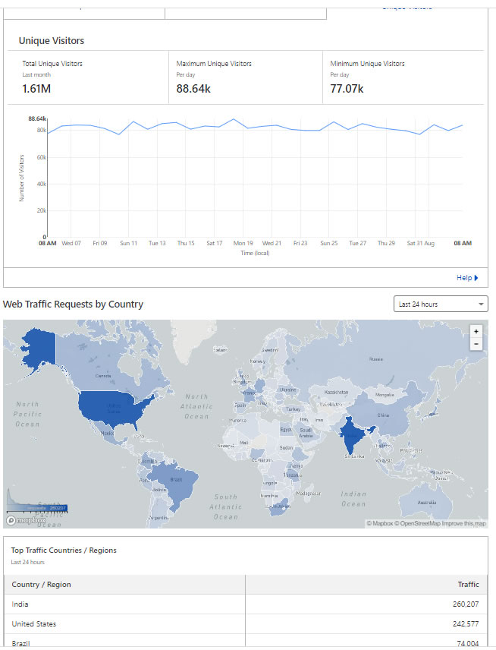
Task: Sort by the Traffic column header
Action: coord(468,585)
